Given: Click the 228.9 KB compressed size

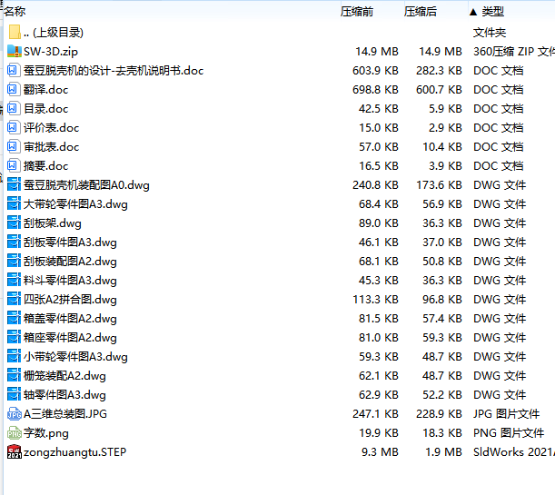Looking at the screenshot, I should point(439,414).
